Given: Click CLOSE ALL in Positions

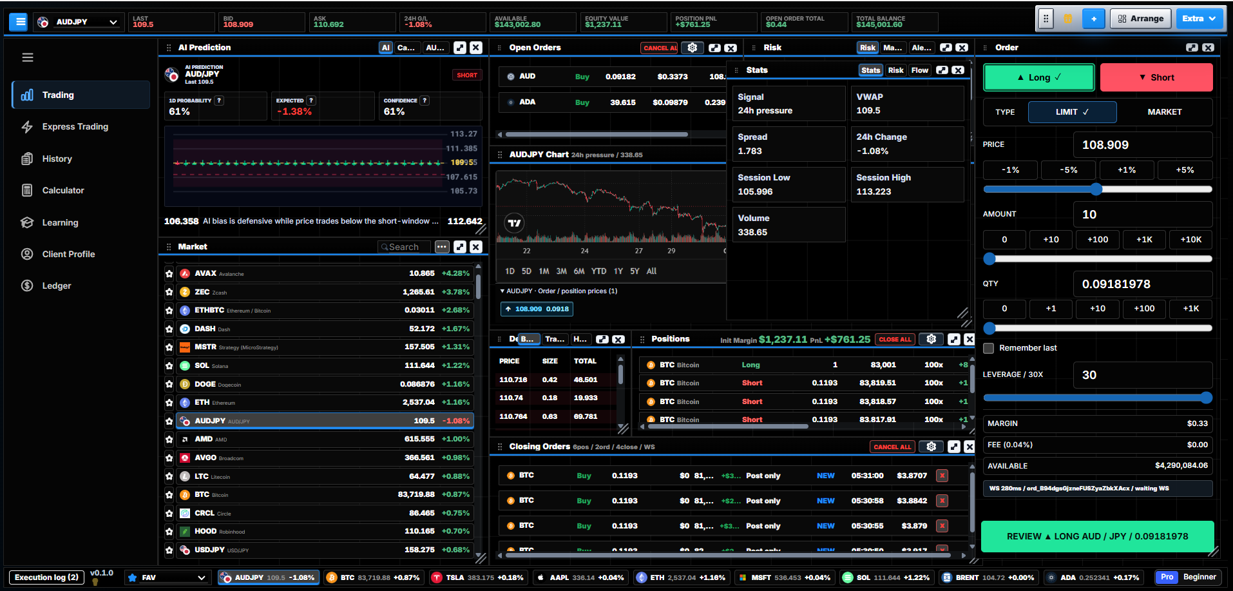Looking at the screenshot, I should (x=895, y=340).
